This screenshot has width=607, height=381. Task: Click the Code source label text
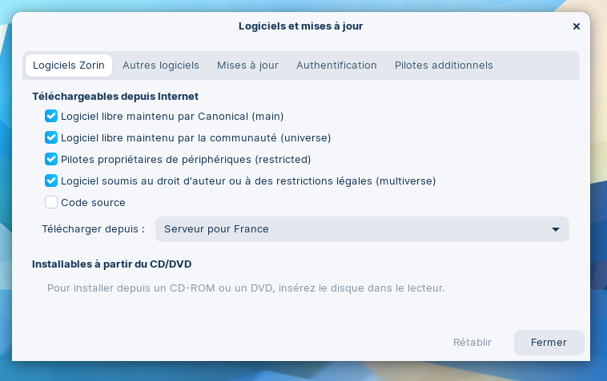pyautogui.click(x=93, y=202)
